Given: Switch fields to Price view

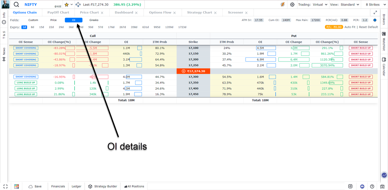Looking at the screenshot, I should point(53,20).
